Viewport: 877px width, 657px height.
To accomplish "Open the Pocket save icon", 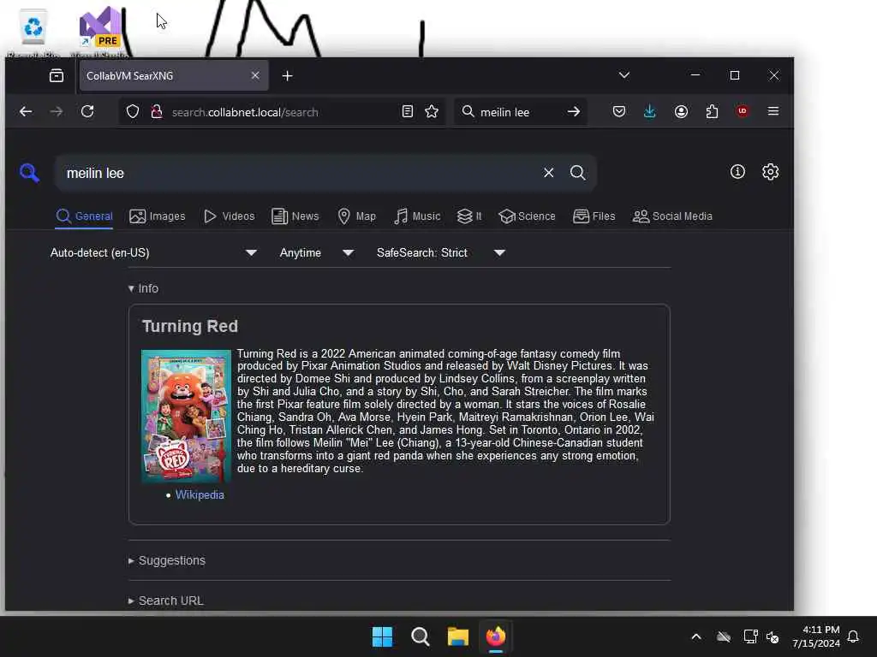I will tap(618, 112).
